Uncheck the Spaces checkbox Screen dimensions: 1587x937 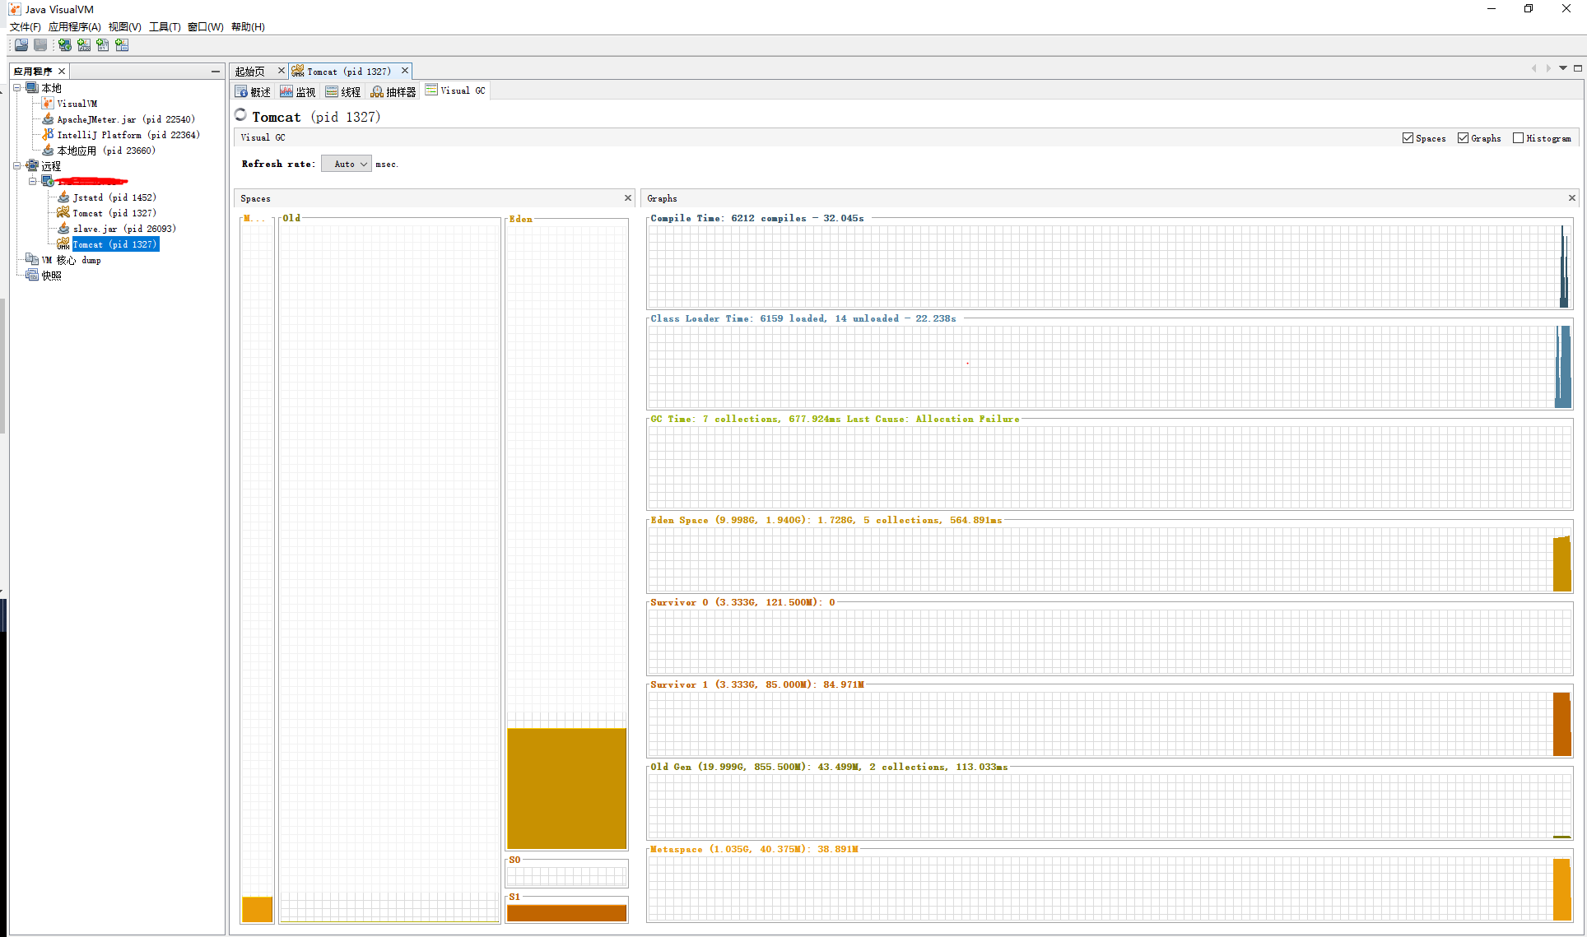(x=1408, y=137)
